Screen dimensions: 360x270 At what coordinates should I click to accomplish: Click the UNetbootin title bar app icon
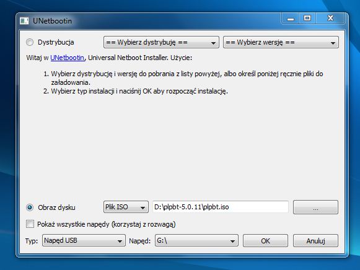[24, 21]
